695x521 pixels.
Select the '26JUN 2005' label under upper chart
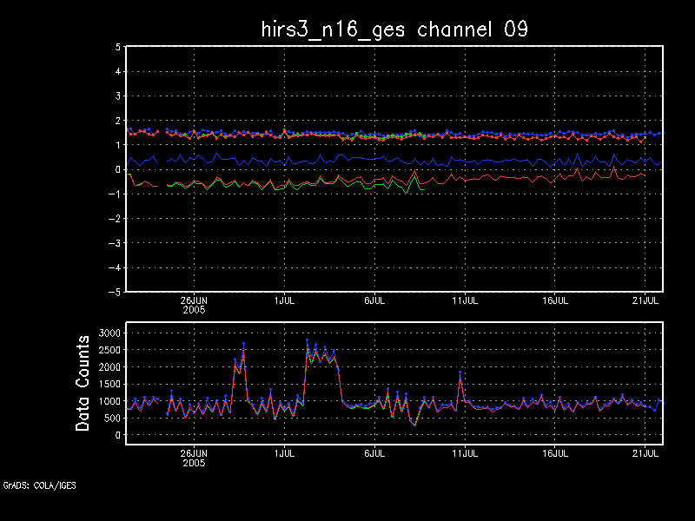pyautogui.click(x=194, y=304)
